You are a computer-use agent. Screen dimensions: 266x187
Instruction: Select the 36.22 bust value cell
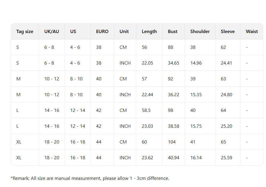click(x=174, y=94)
